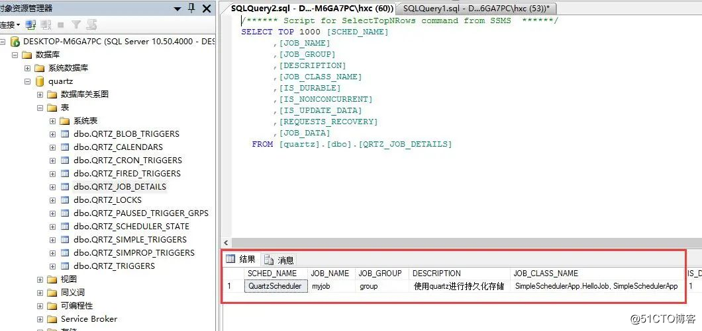Select the 可编程性 tree label

[77, 305]
